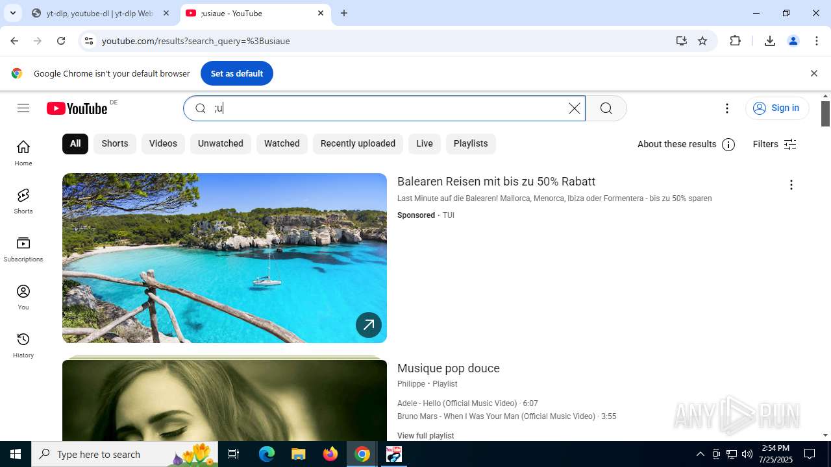Open About these results info
831x467 pixels.
[x=686, y=144]
